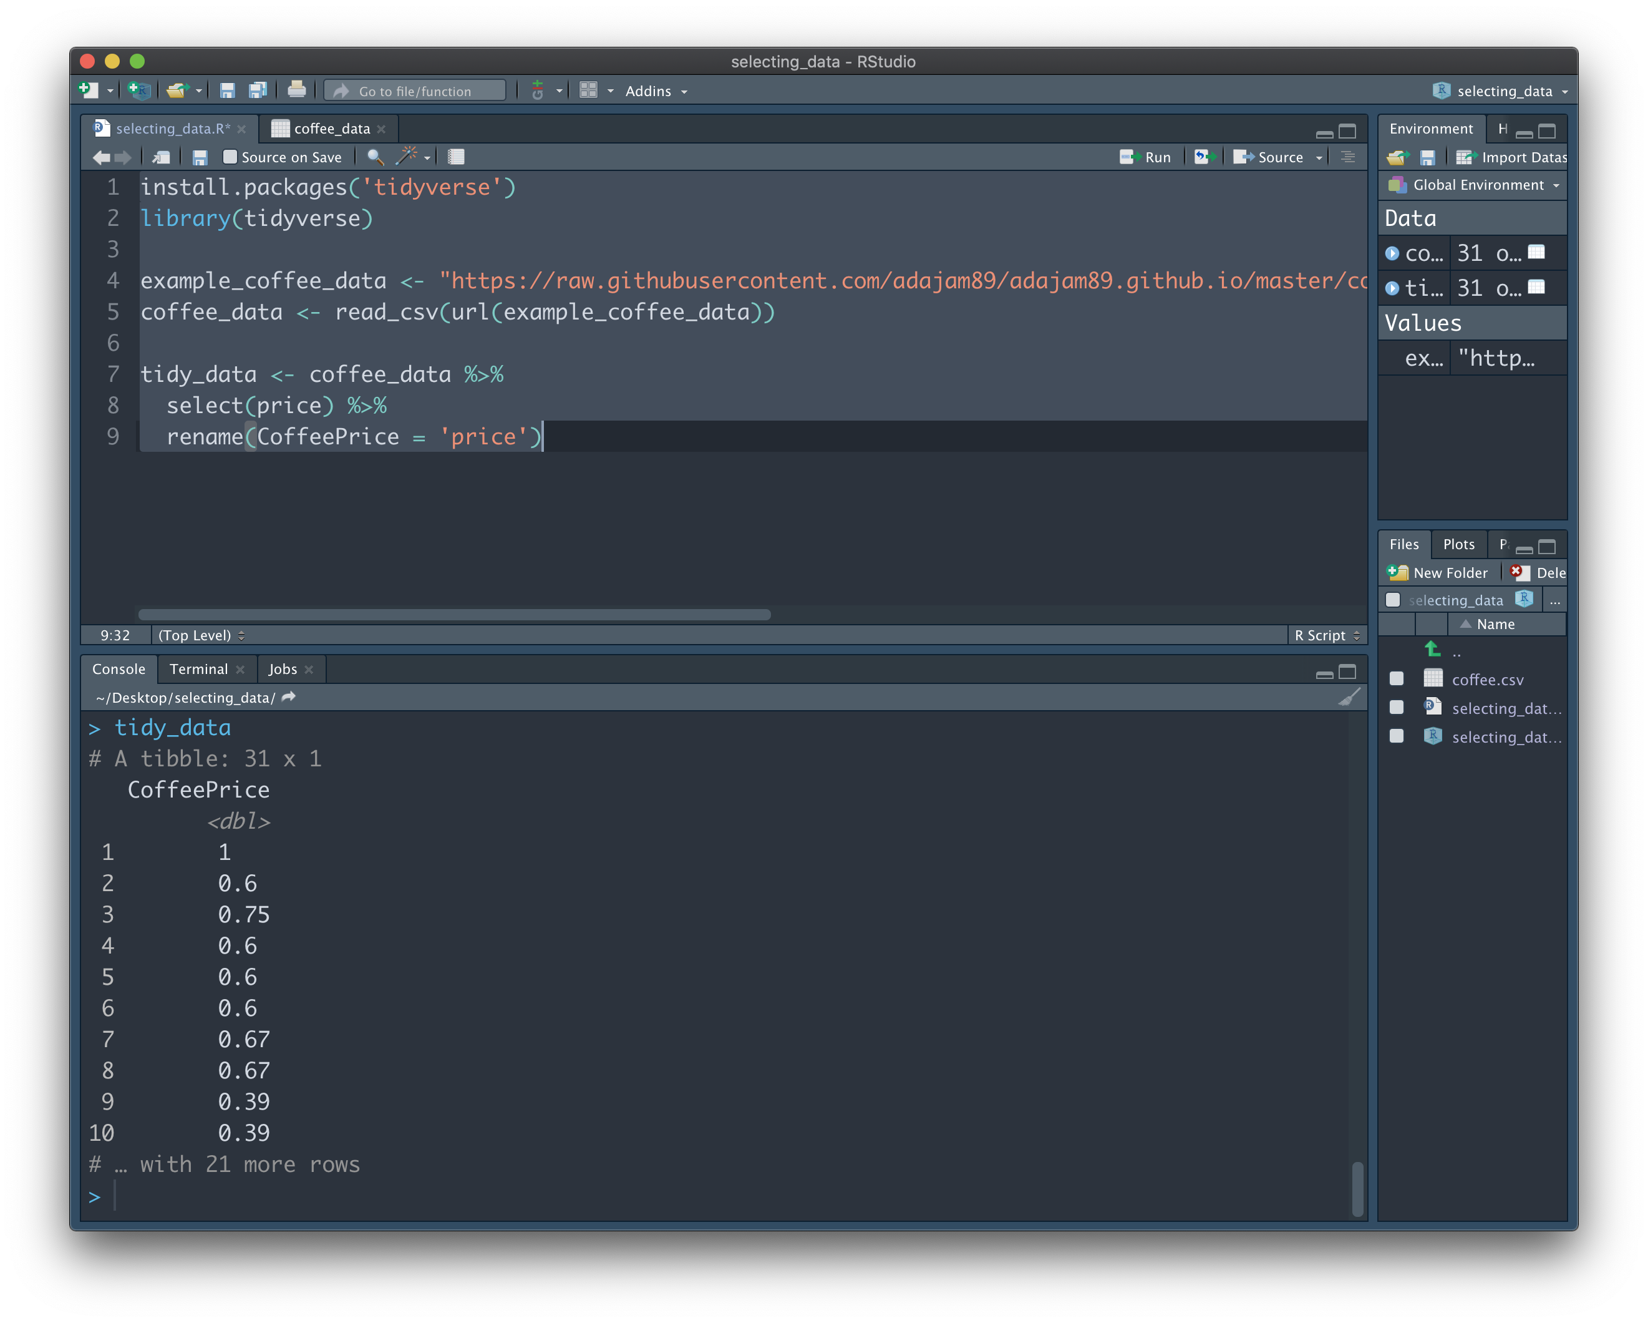The width and height of the screenshot is (1648, 1323).
Task: Select the Console tab
Action: [x=119, y=669]
